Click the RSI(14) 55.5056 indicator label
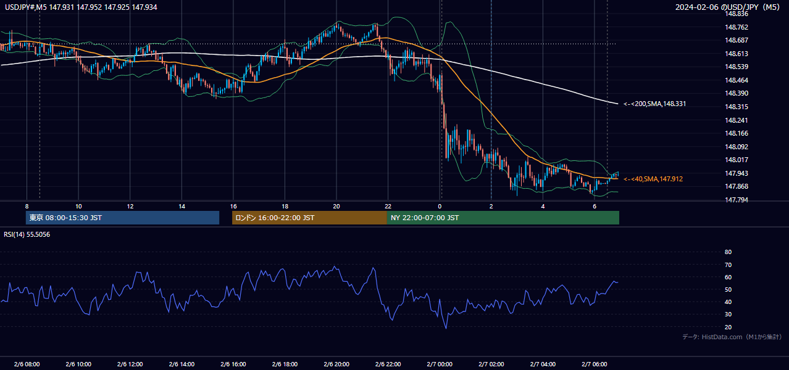 [27, 234]
